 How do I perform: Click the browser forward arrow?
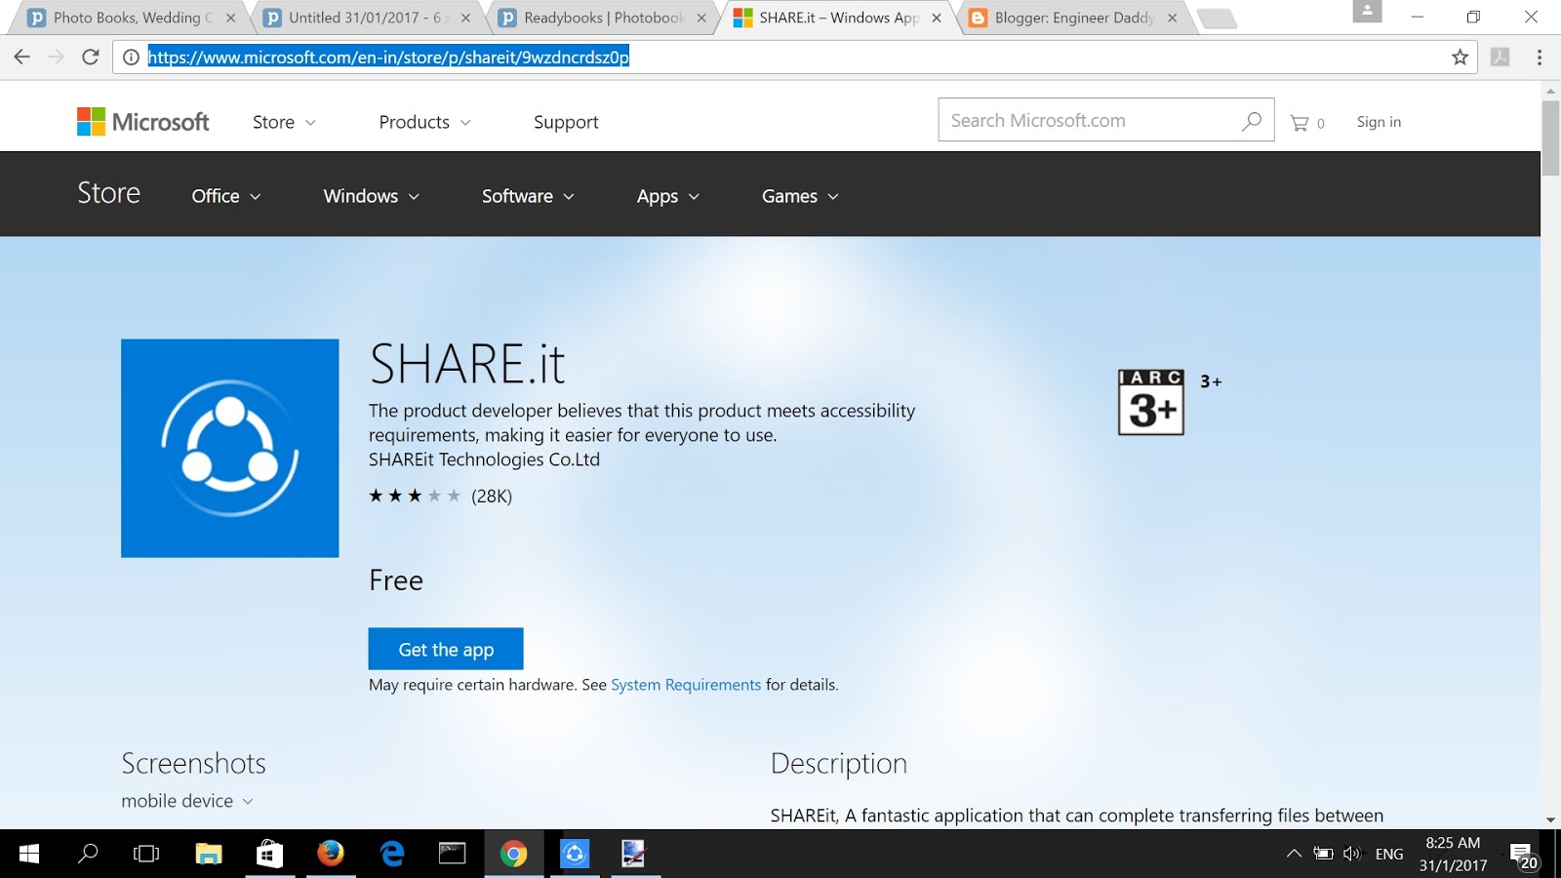point(56,57)
